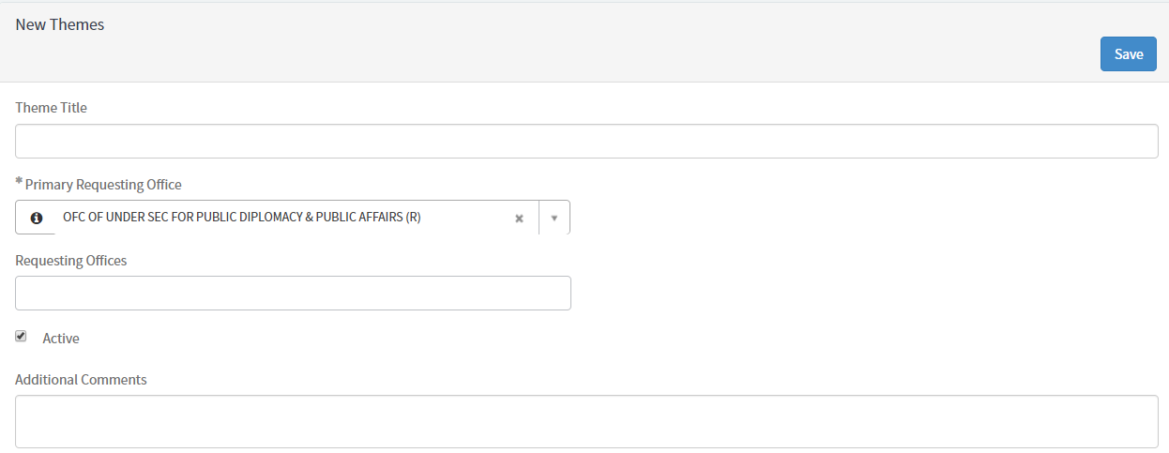Uncheck the Active checkbox
Image resolution: width=1169 pixels, height=453 pixels.
point(21,336)
